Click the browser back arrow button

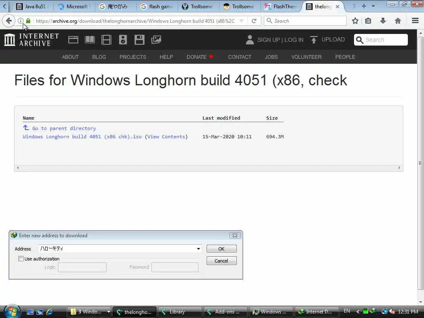point(9,21)
